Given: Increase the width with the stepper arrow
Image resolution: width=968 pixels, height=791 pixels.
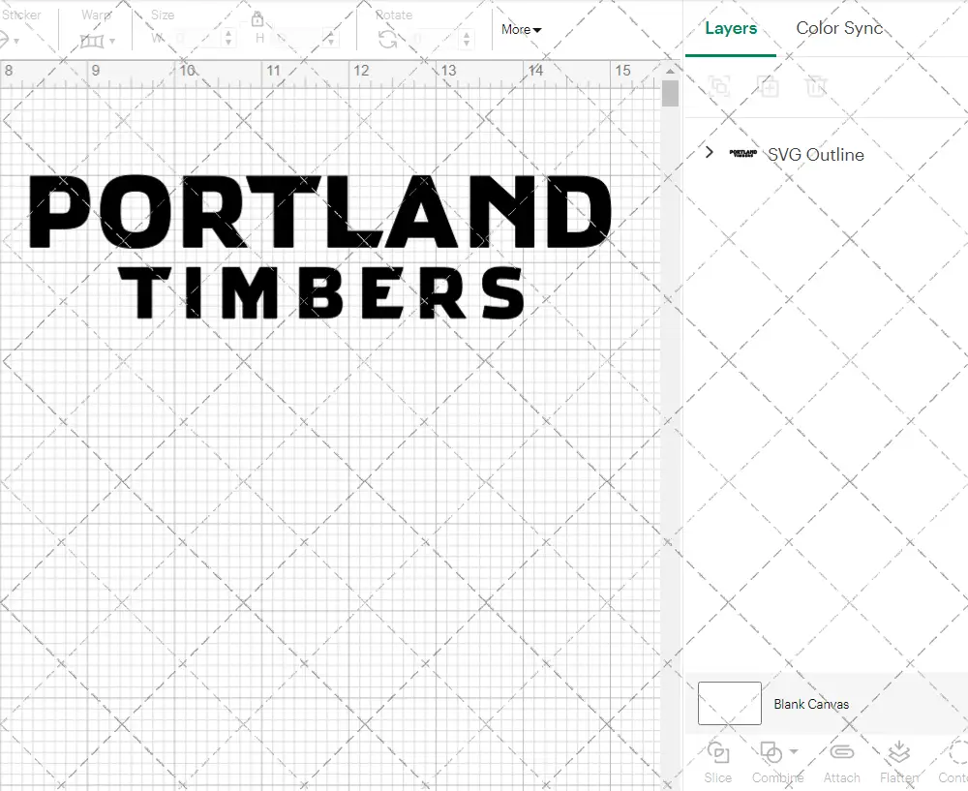Looking at the screenshot, I should coord(228,32).
